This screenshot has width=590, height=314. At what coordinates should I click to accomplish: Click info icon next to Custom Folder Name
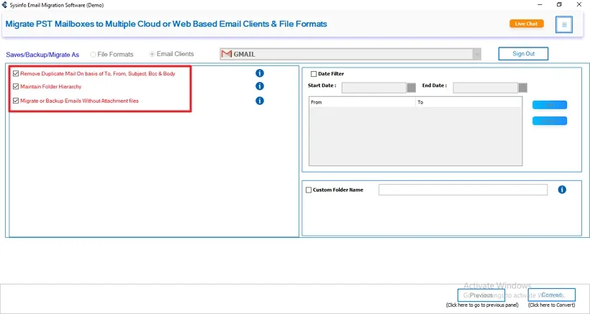[562, 190]
